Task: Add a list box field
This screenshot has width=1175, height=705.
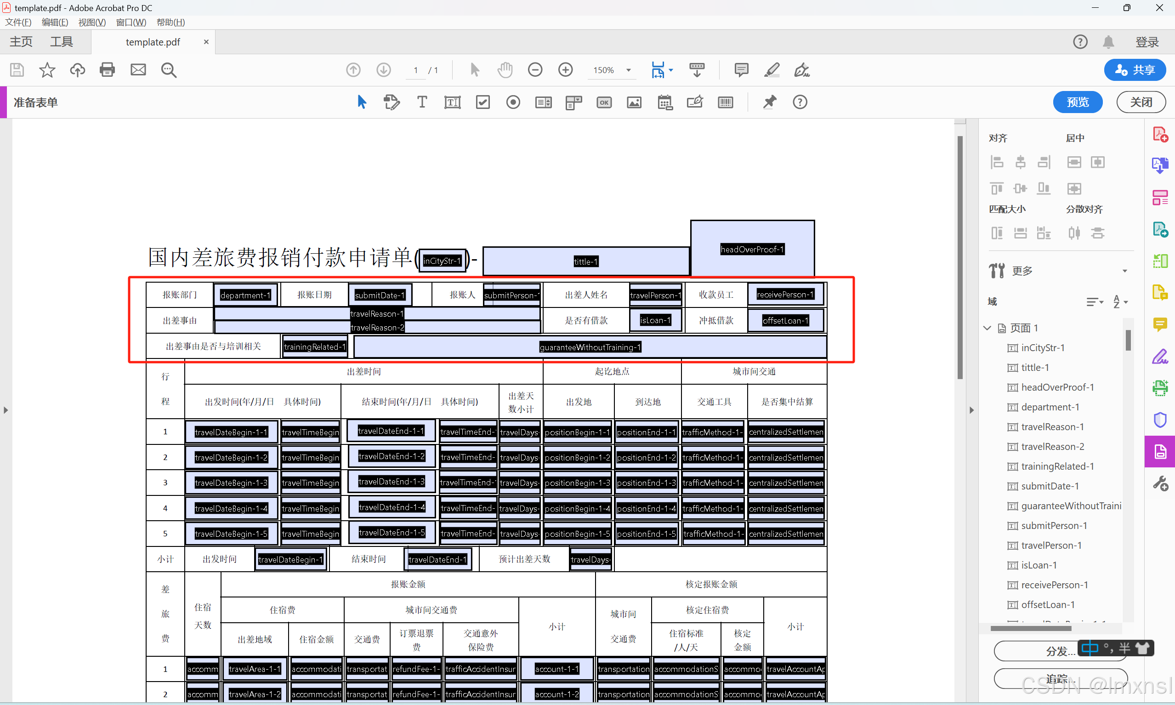Action: click(543, 102)
